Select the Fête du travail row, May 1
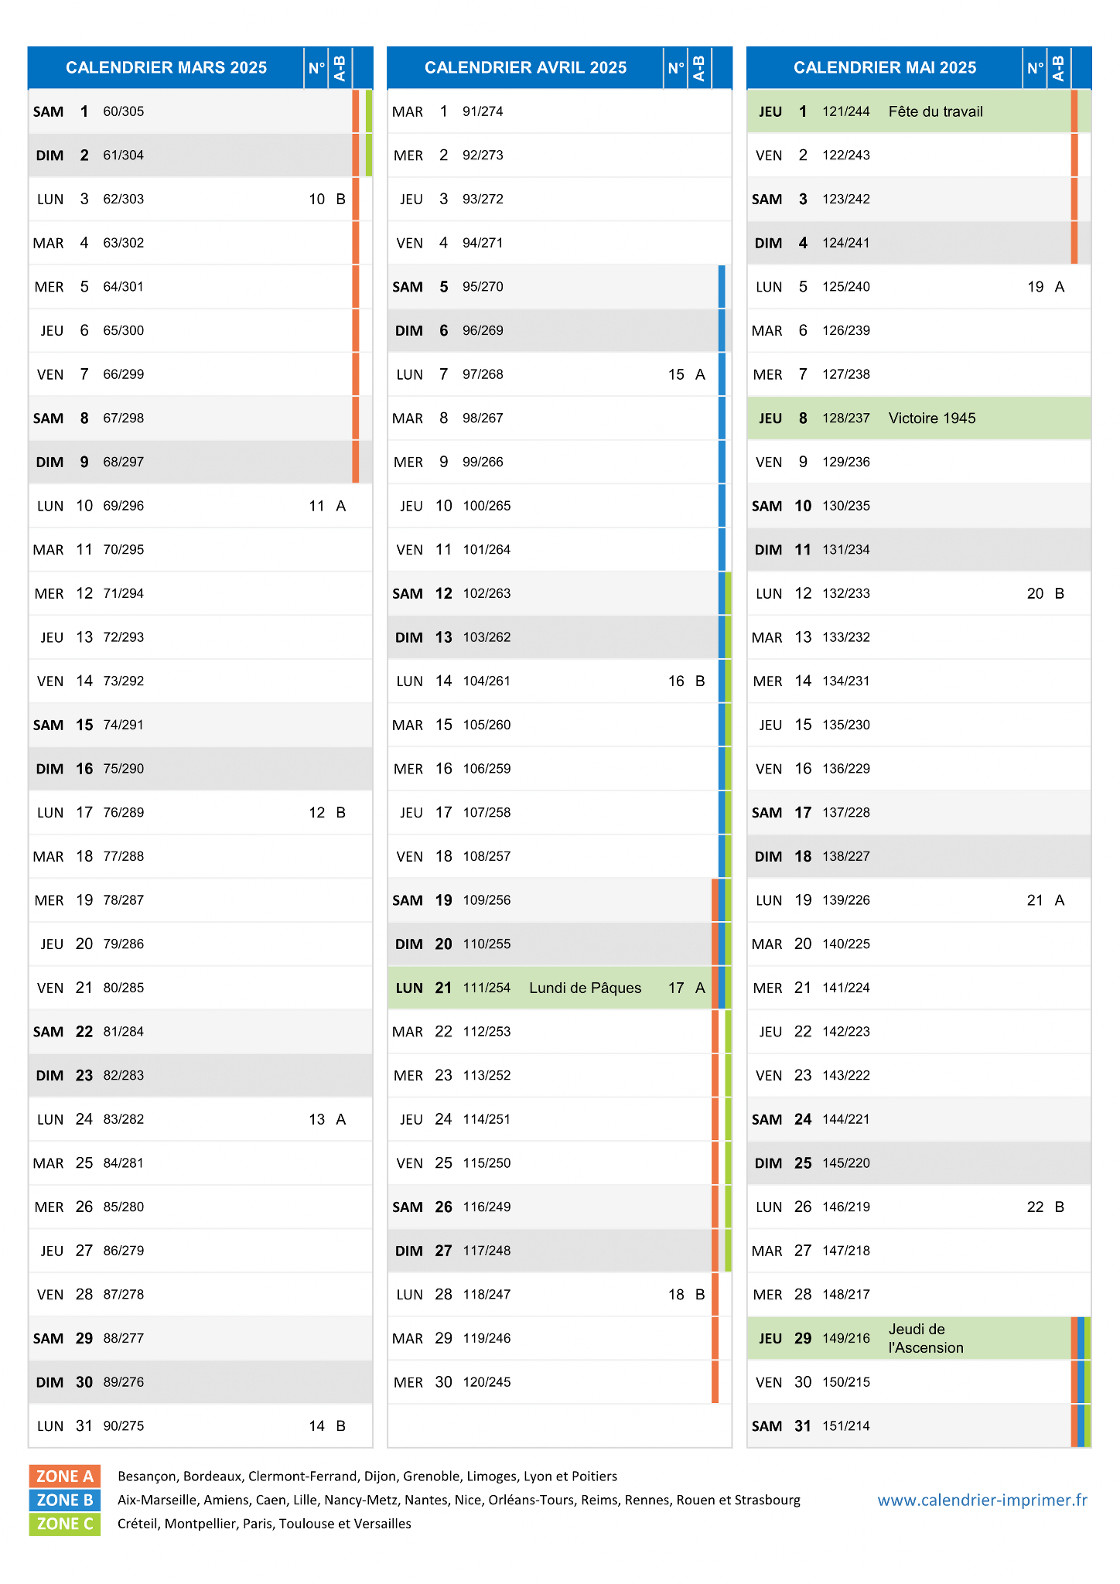The height and width of the screenshot is (1584, 1120). pyautogui.click(x=919, y=111)
